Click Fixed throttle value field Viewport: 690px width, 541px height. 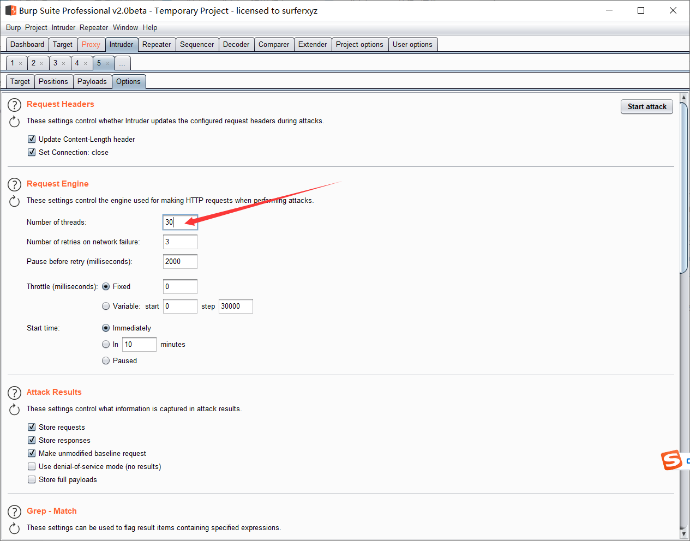(x=180, y=286)
